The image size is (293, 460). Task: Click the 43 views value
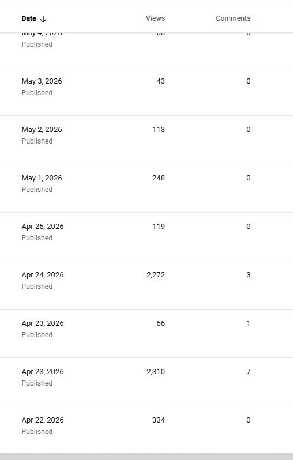coord(160,81)
